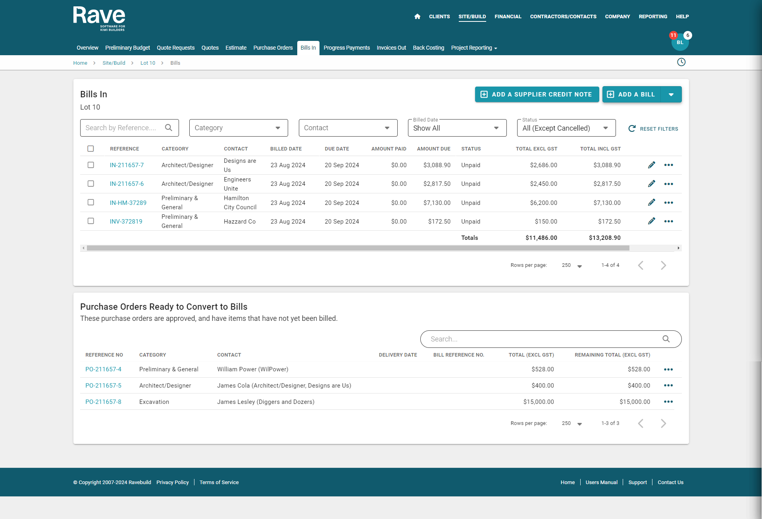The width and height of the screenshot is (762, 519).
Task: Open more options for bill IN-211657-6
Action: tap(669, 184)
